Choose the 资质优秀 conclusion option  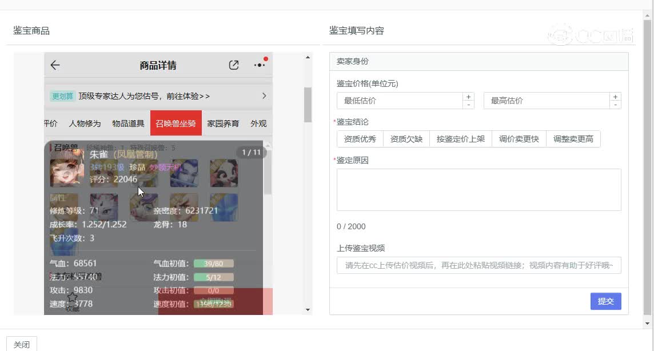(360, 139)
